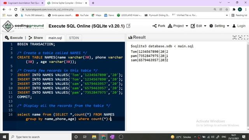Open the notifications action center icon
The width and height of the screenshot is (249, 140).
244,137
